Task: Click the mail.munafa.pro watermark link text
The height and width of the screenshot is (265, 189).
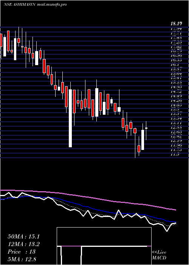Action: tap(52, 5)
